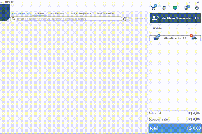Viewport: 202px width, 134px height.
Task: Select the Produto filter tab
Action: pyautogui.click(x=40, y=13)
